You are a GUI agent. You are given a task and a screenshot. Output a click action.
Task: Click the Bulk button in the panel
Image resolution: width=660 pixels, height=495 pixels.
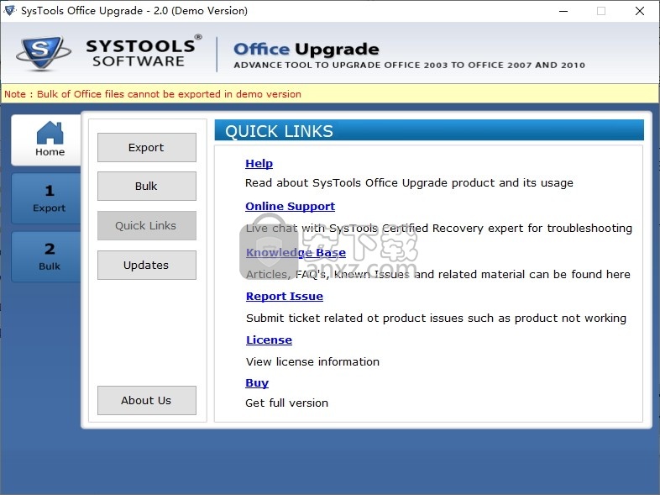tap(146, 187)
